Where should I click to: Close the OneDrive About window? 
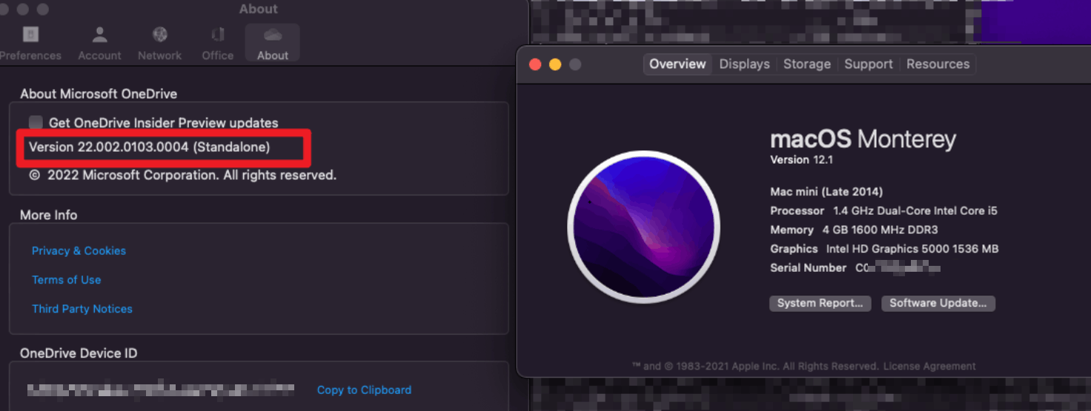pyautogui.click(x=4, y=10)
